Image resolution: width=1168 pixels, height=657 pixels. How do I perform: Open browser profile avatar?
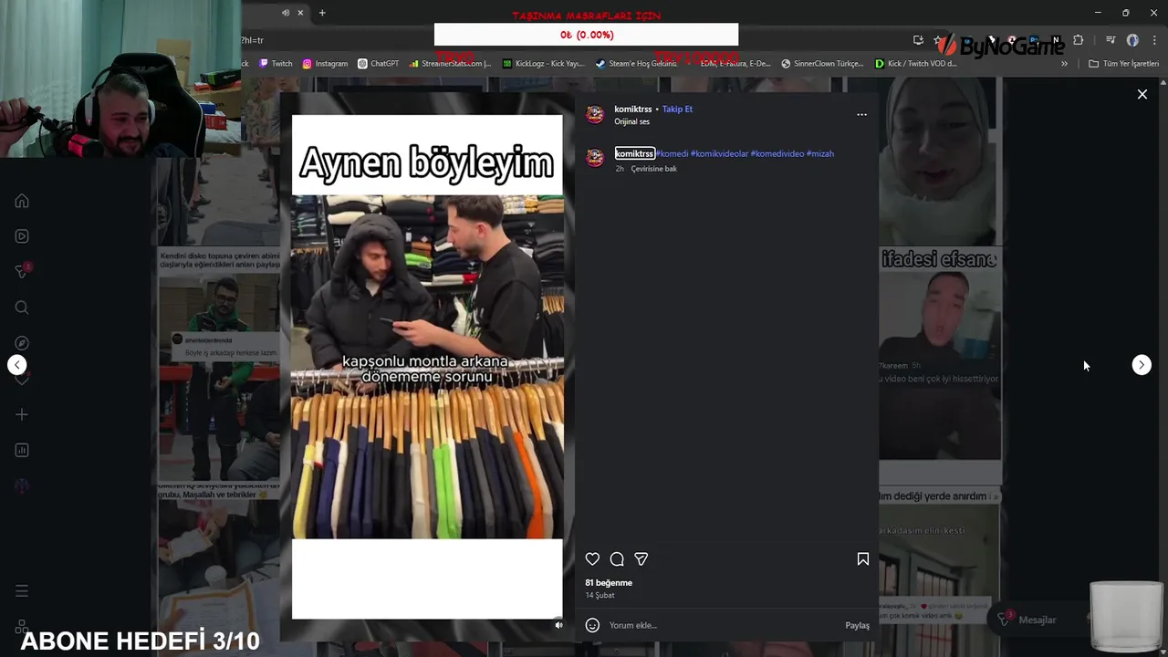[x=1132, y=40]
